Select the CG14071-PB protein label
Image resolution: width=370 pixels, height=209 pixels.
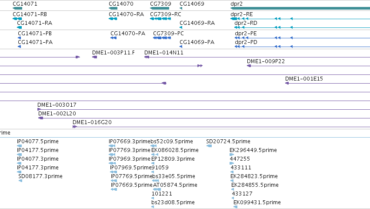[35, 34]
